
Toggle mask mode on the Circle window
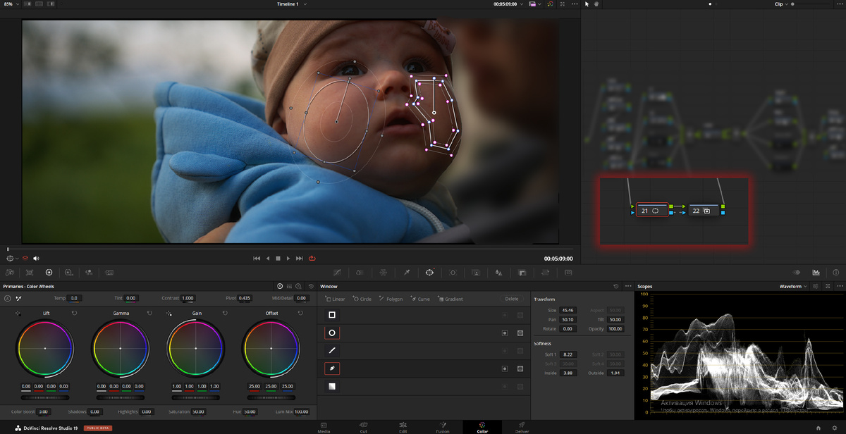[x=520, y=333]
